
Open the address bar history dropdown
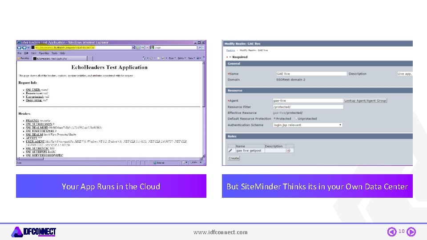(x=133, y=48)
